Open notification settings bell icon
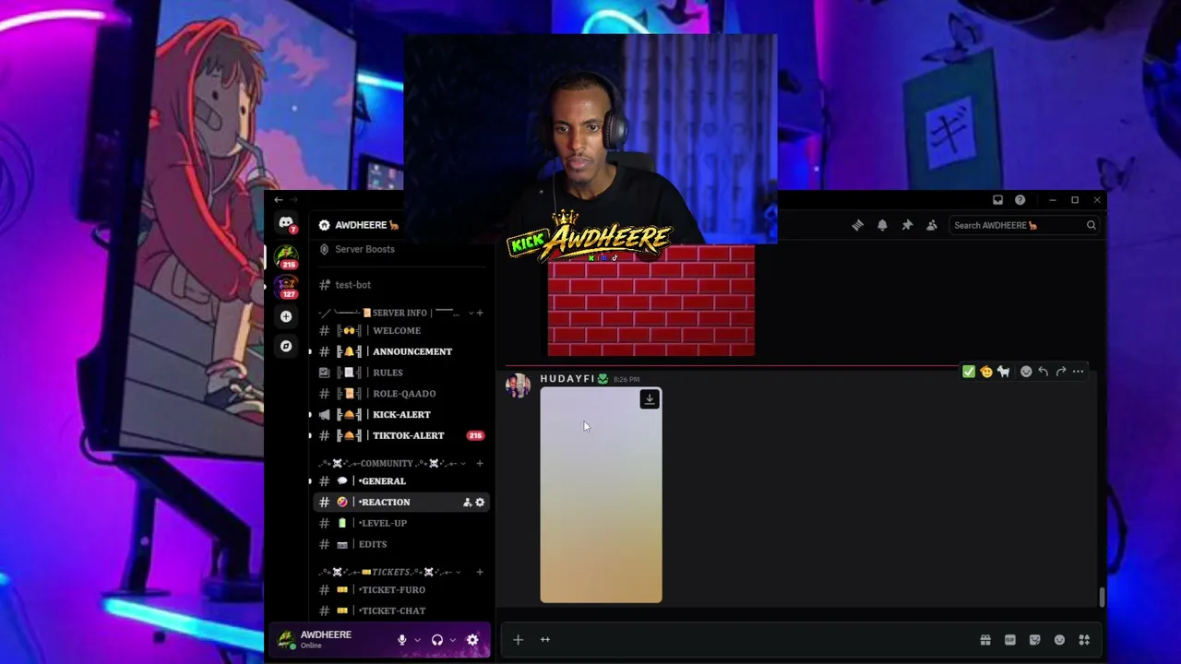The image size is (1181, 664). [882, 225]
